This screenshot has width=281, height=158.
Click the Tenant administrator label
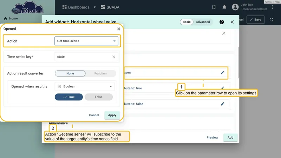[x=254, y=9]
